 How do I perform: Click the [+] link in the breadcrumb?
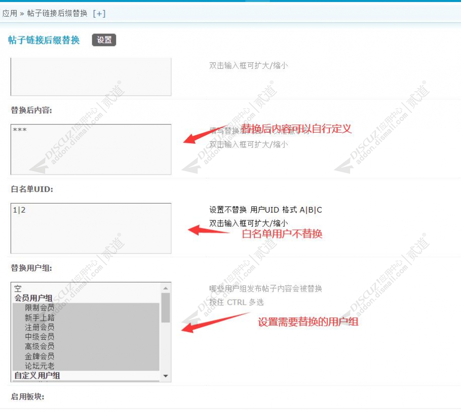point(99,14)
